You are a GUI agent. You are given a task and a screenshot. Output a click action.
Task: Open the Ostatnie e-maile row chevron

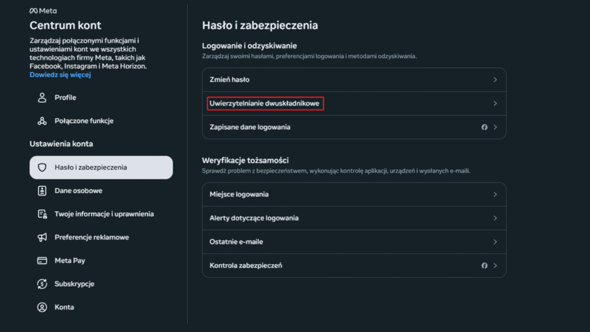point(495,242)
